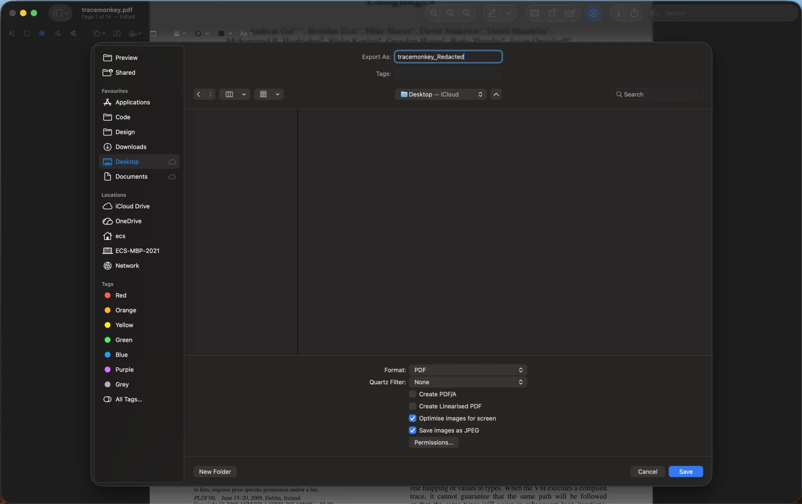Click the zoom out magnifier in Preview toolbar

(434, 13)
